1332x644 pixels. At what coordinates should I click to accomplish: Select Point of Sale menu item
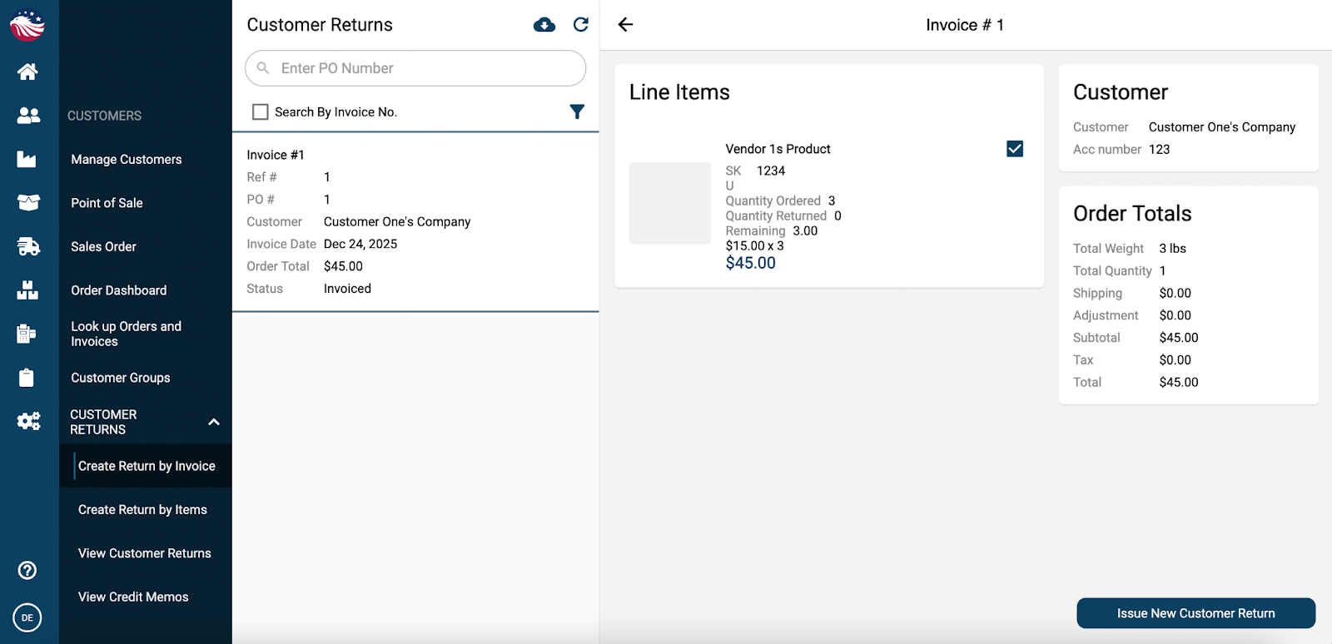point(107,203)
